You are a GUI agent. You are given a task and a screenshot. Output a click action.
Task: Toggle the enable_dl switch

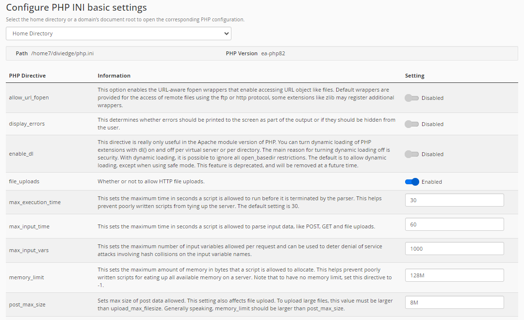[411, 154]
